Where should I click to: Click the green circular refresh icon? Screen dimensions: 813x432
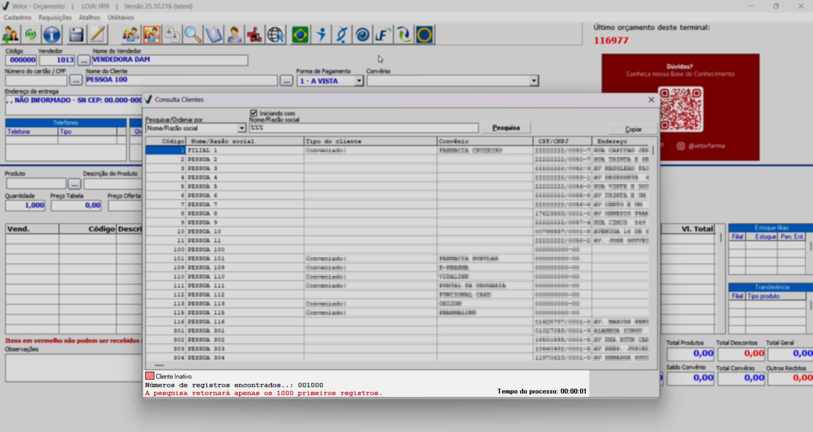31,35
